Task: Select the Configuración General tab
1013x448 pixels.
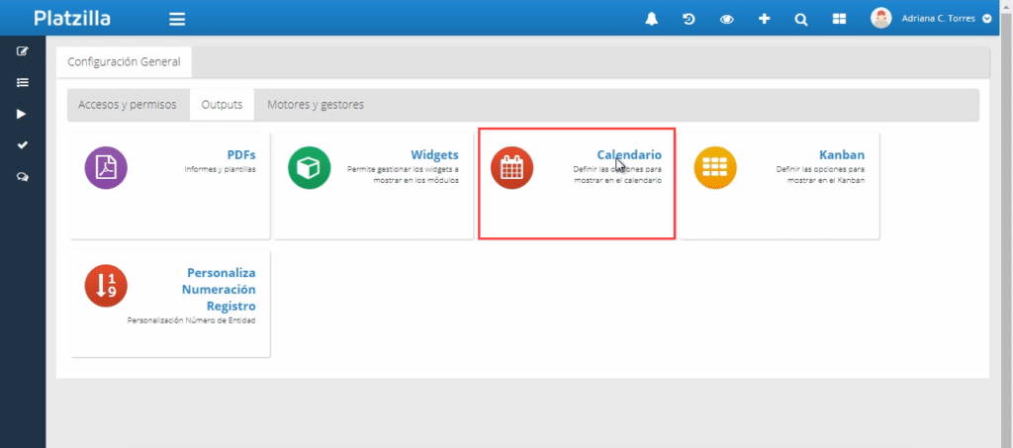Action: click(x=124, y=62)
